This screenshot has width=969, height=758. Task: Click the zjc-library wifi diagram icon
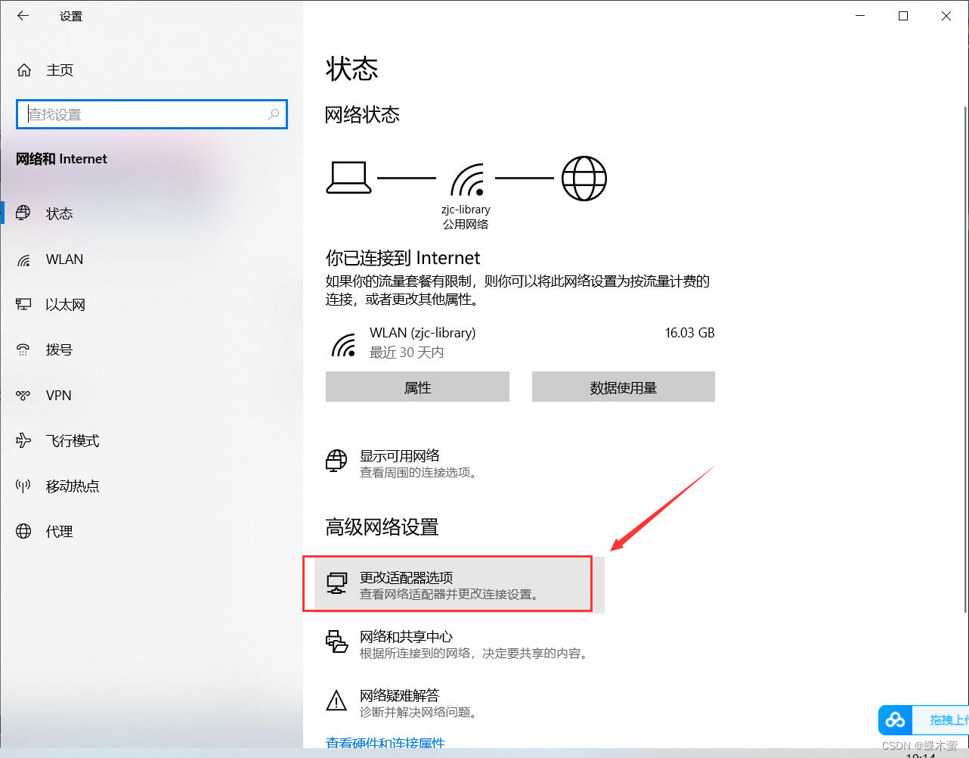(467, 180)
